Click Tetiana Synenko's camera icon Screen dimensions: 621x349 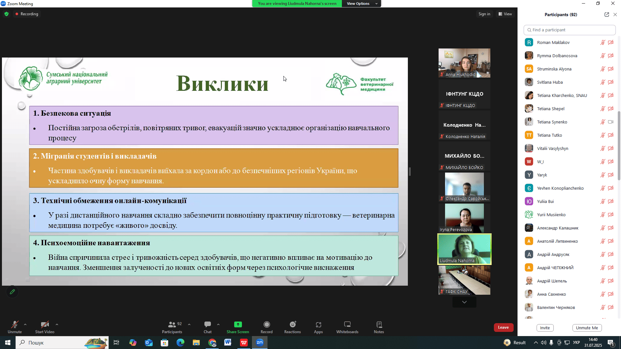[x=611, y=122]
